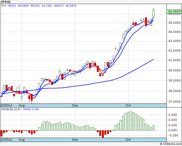Click the 0.600 MACD axis label

click(x=172, y=115)
